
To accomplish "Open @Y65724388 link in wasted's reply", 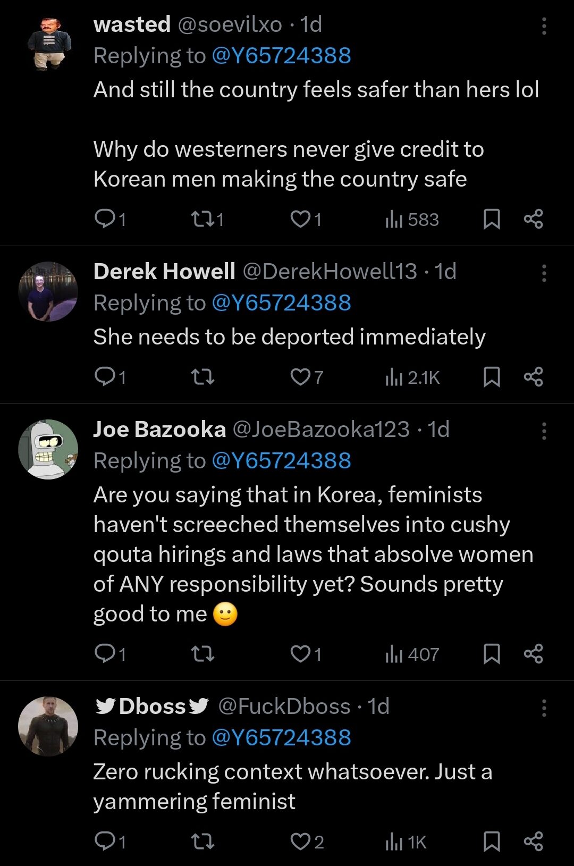I will 281,56.
